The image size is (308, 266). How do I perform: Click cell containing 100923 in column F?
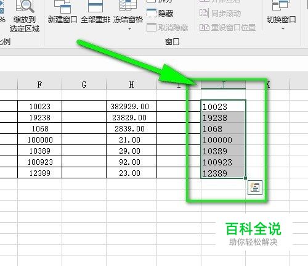pos(39,162)
